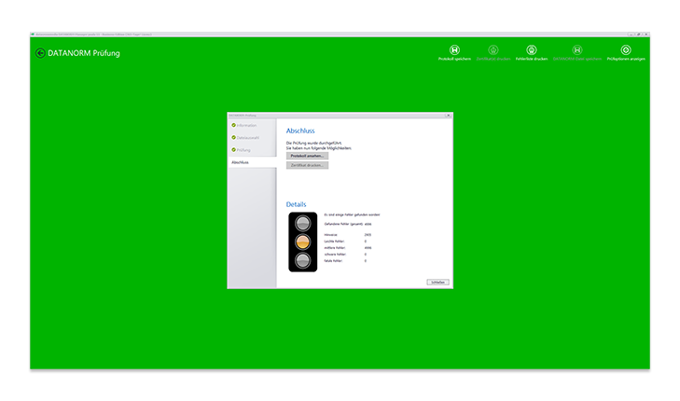Click the Hinweise count value
680x401 pixels.
(x=368, y=234)
